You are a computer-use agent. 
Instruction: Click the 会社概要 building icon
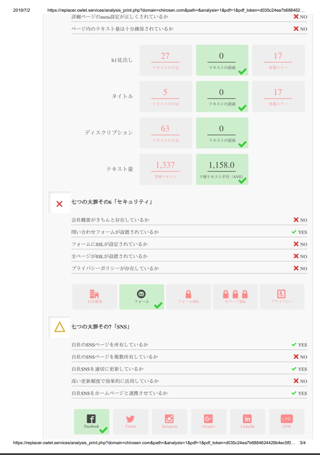[x=94, y=294]
